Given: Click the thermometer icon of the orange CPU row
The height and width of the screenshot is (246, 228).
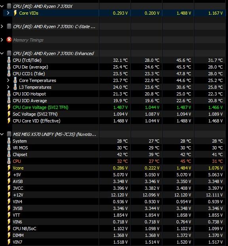Looking at the screenshot, I should 9,161.
